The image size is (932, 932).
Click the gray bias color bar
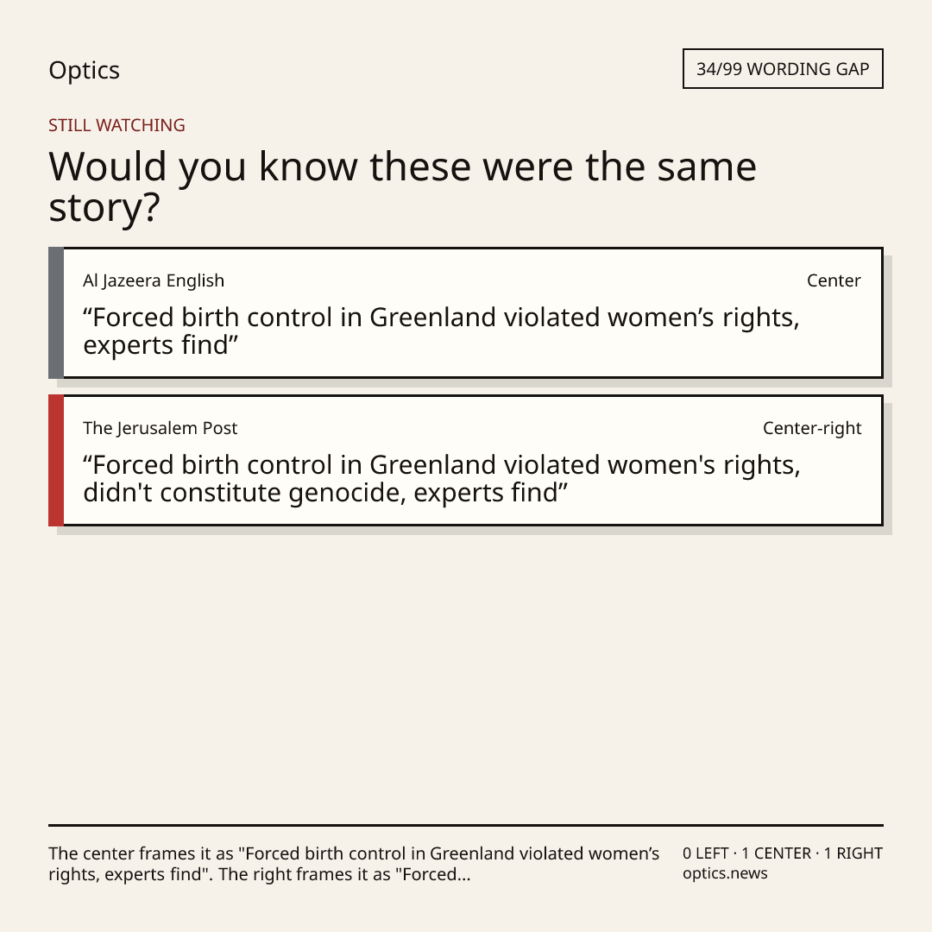[56, 312]
